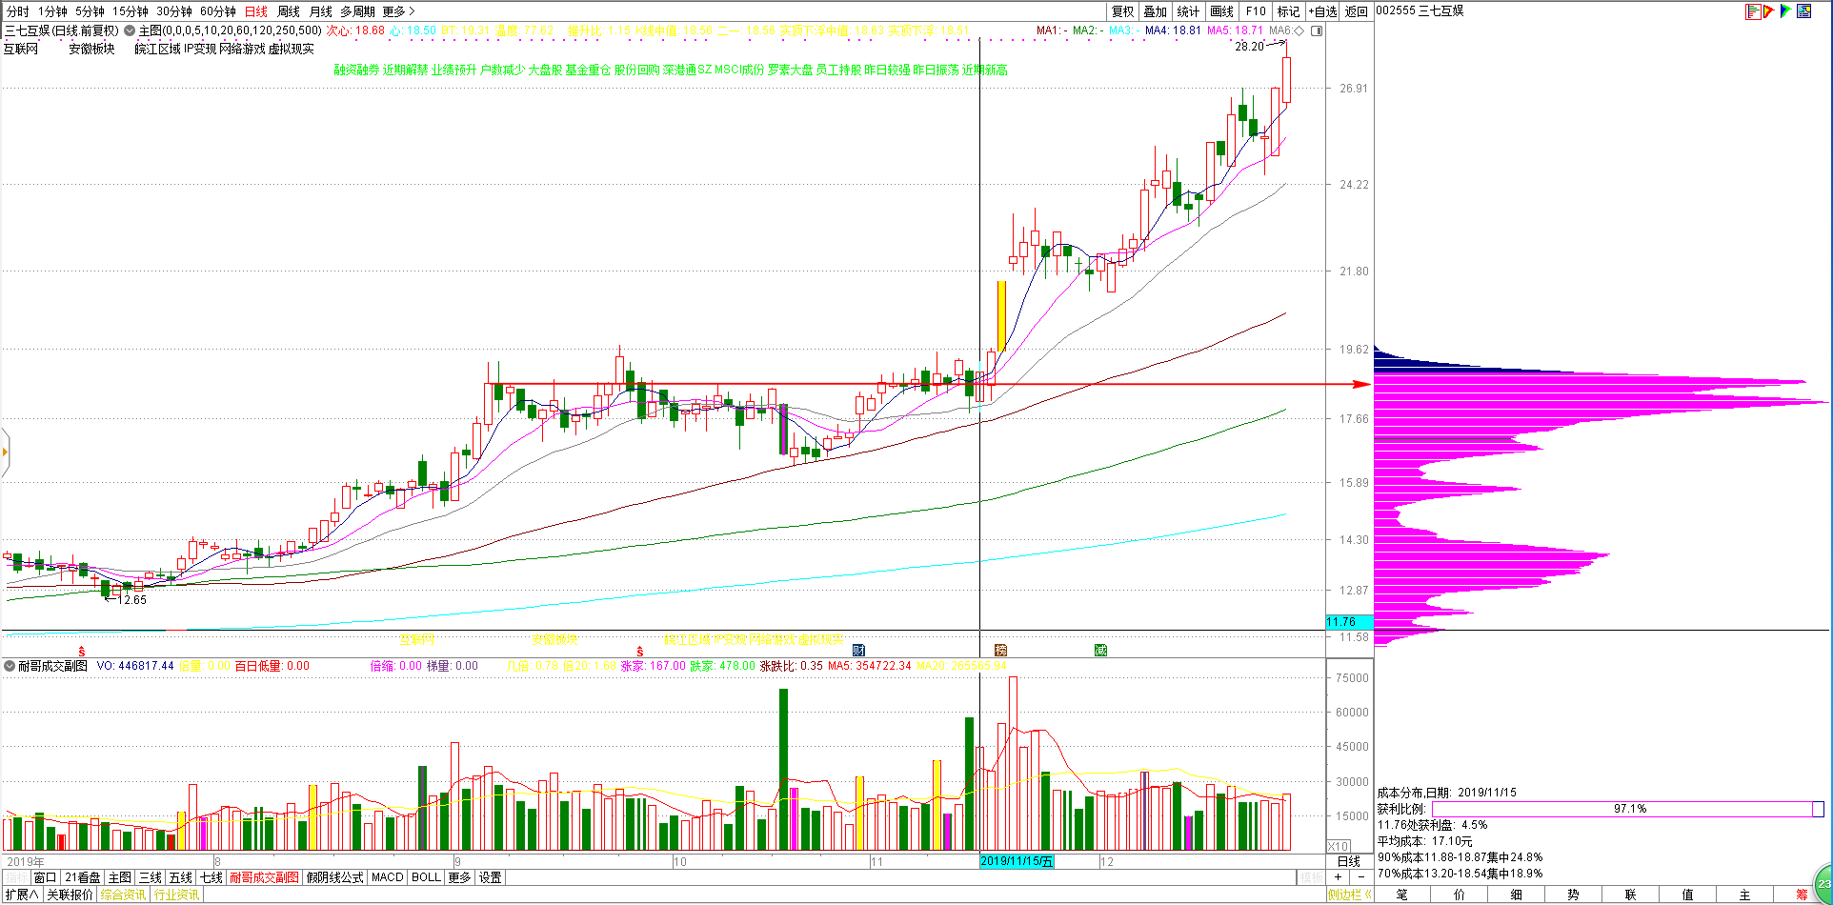This screenshot has width=1833, height=905.
Task: Open F10 company info
Action: click(1256, 11)
